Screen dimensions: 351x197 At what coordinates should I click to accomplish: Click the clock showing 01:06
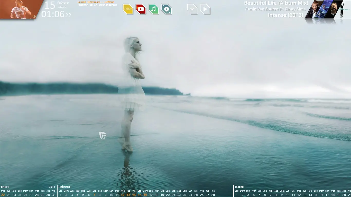click(x=53, y=14)
